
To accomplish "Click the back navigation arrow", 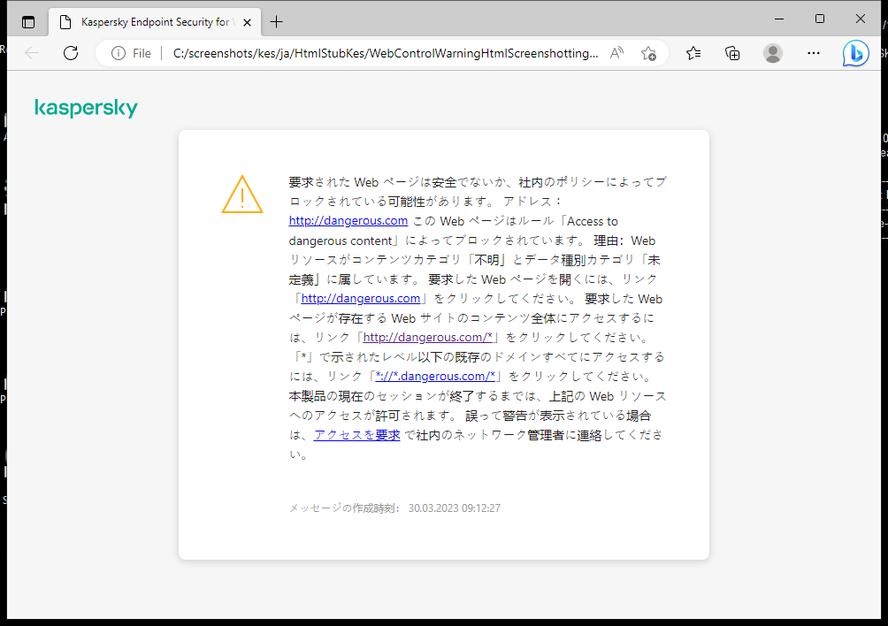I will pos(32,53).
